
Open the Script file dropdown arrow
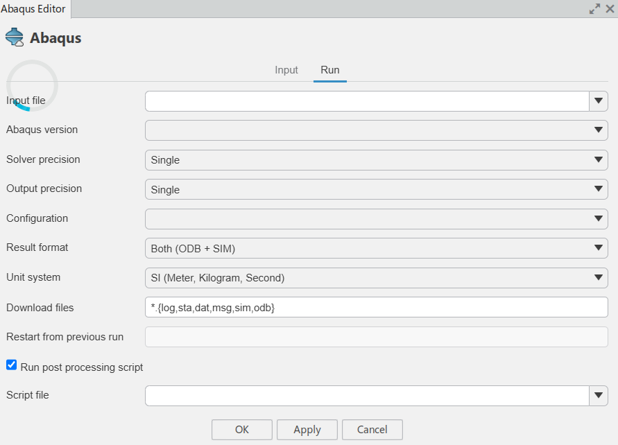(599, 396)
